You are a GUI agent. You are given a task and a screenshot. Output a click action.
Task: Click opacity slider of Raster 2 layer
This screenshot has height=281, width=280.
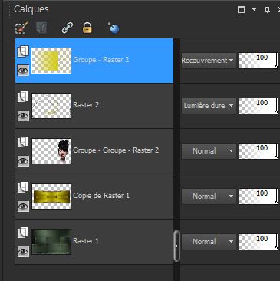[258, 106]
